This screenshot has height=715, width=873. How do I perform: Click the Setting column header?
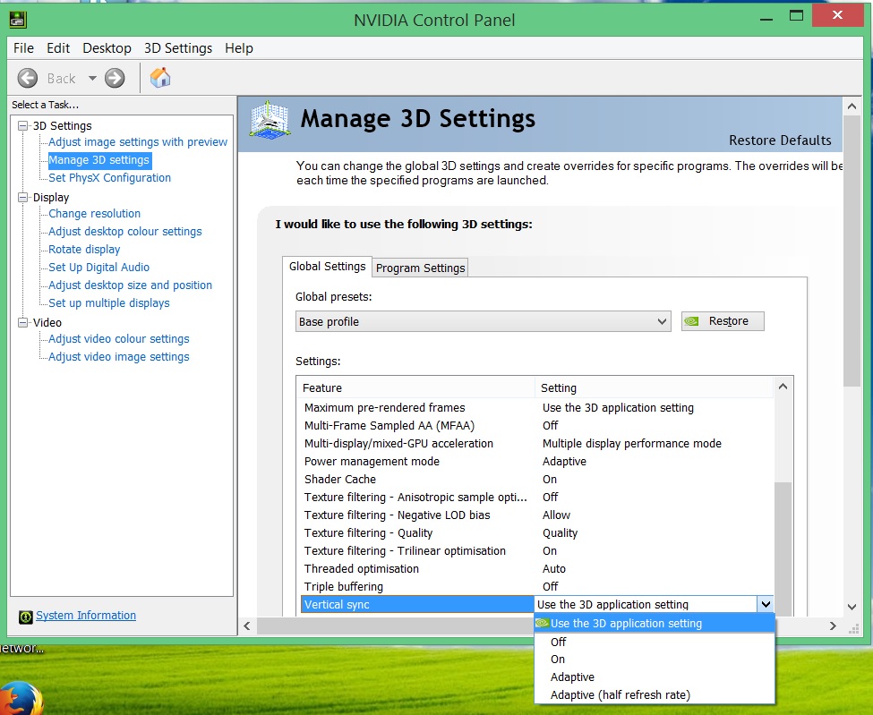coord(655,387)
